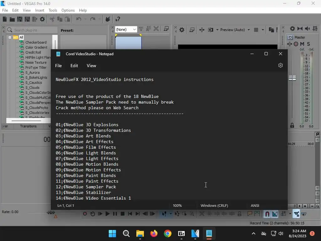Click the Record button in transport bar
Image resolution: width=321 pixels, height=241 pixels.
tap(85, 214)
